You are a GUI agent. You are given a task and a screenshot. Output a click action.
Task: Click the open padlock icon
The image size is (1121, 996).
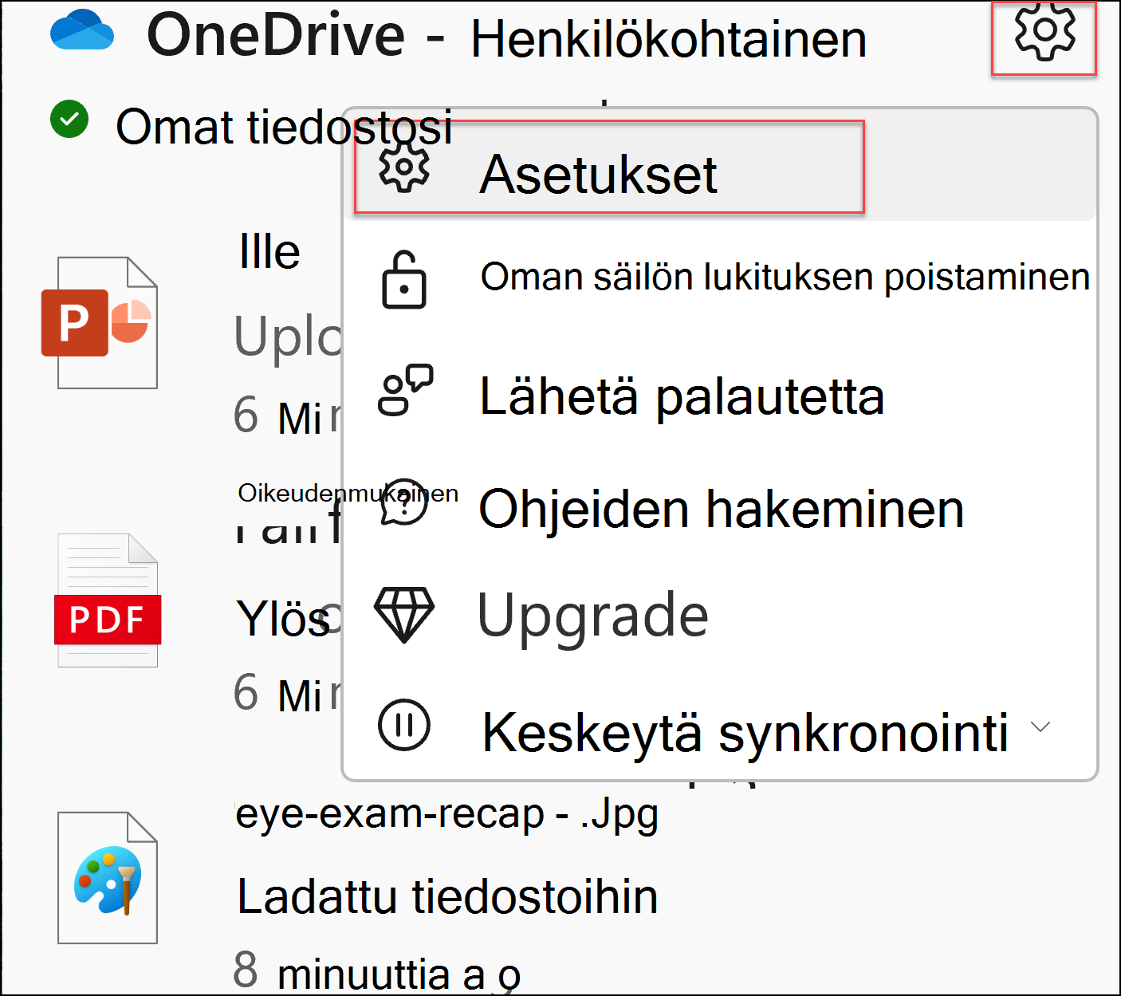coord(403,279)
